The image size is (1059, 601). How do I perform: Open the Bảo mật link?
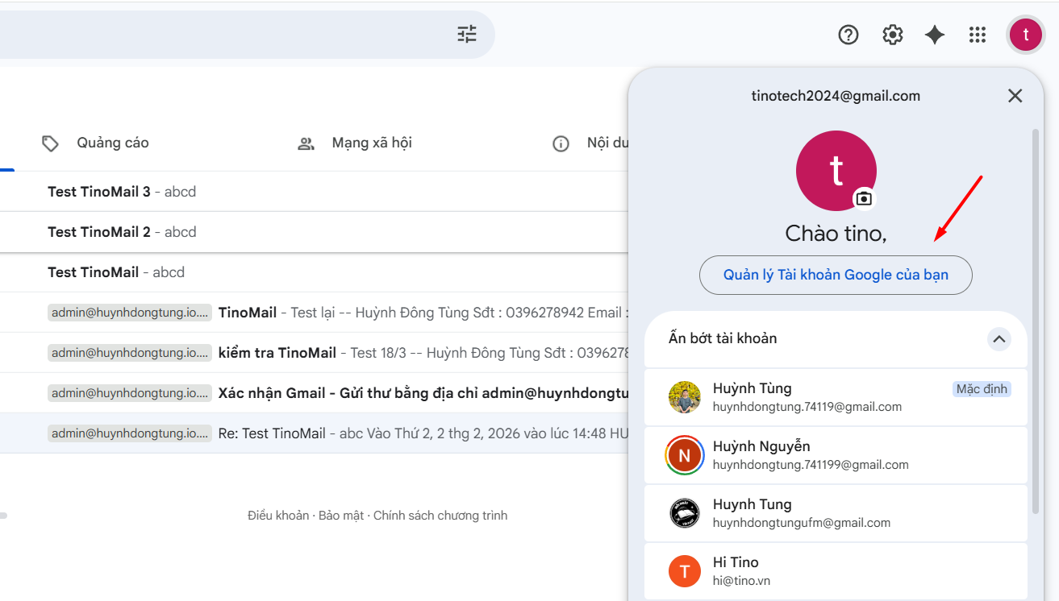pos(341,516)
